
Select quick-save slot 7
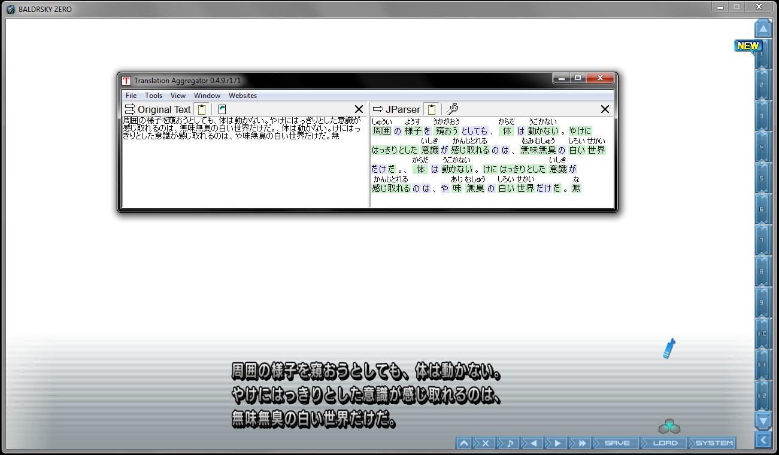762,240
